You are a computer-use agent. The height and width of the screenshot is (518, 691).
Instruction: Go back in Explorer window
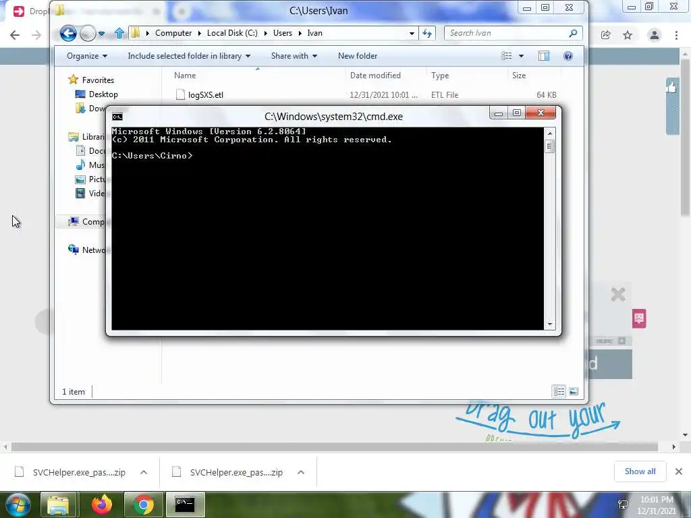pos(68,33)
